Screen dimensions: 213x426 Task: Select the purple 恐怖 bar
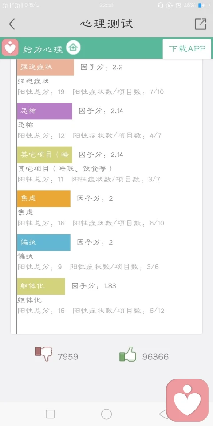click(44, 111)
